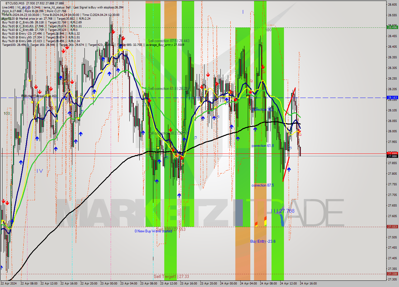
Task: Click the '23 Apr 00:00' time label
Action: click(x=108, y=284)
